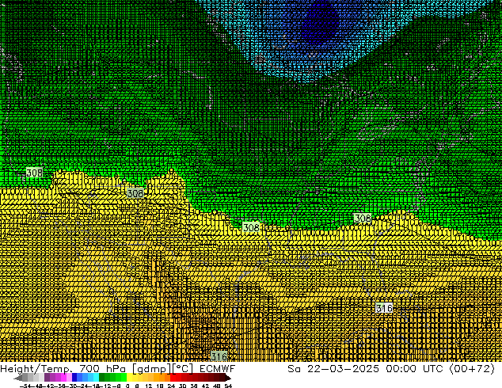Click the '[gdmp]' unit label
Image resolution: width=502 pixels, height=388 pixels.
point(152,369)
